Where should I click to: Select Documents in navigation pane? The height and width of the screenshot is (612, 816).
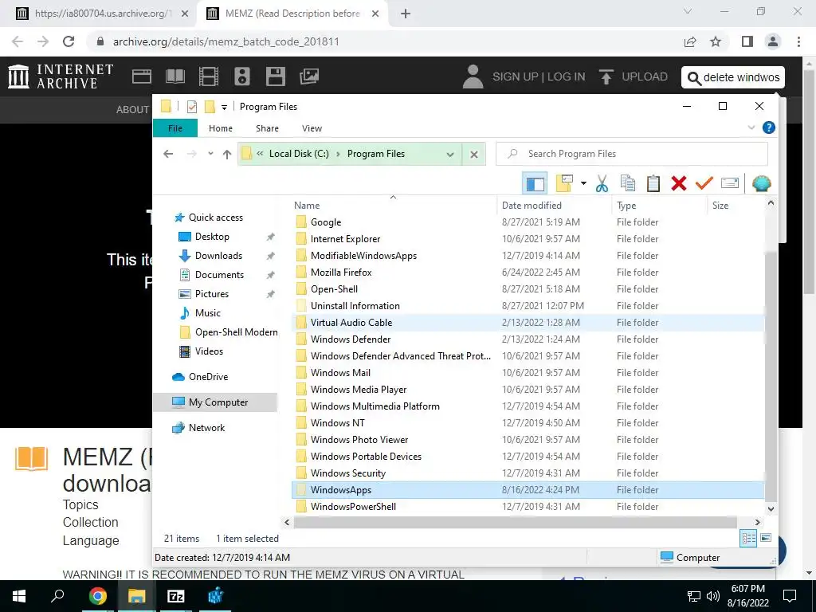point(219,275)
